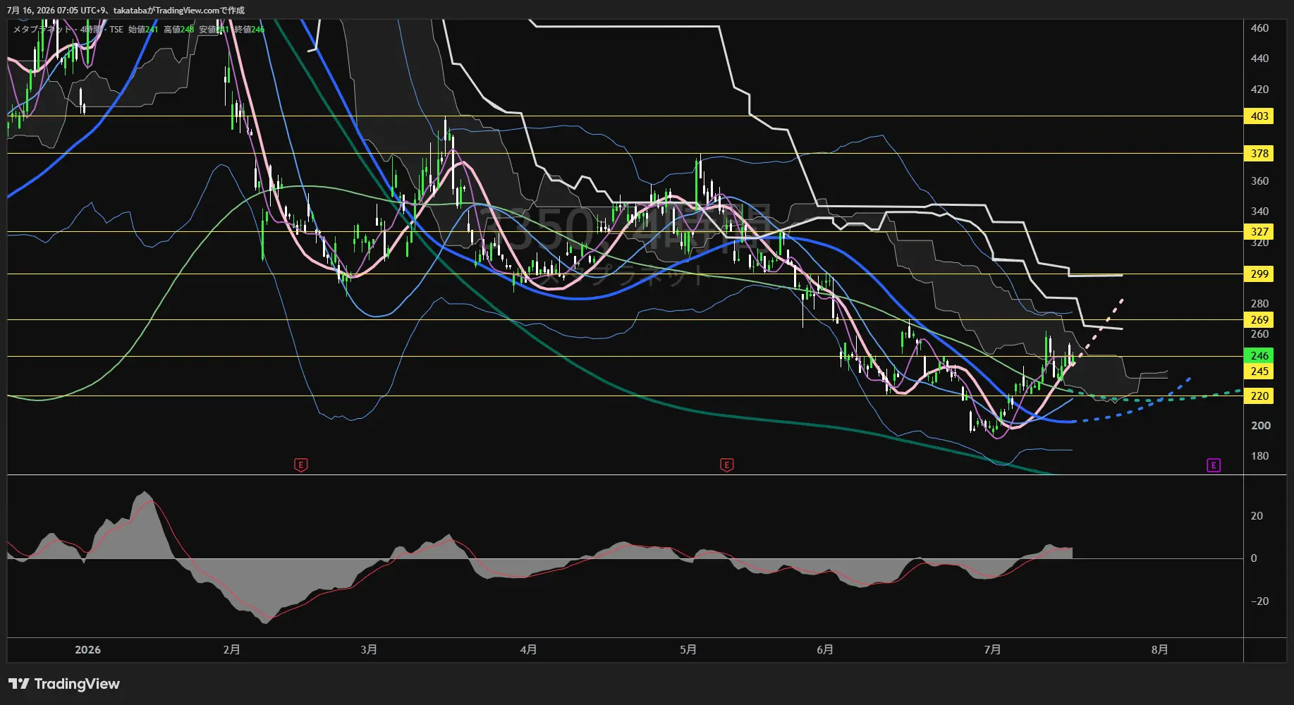Click the 420 price axis value
The height and width of the screenshot is (705, 1294).
click(x=1259, y=90)
